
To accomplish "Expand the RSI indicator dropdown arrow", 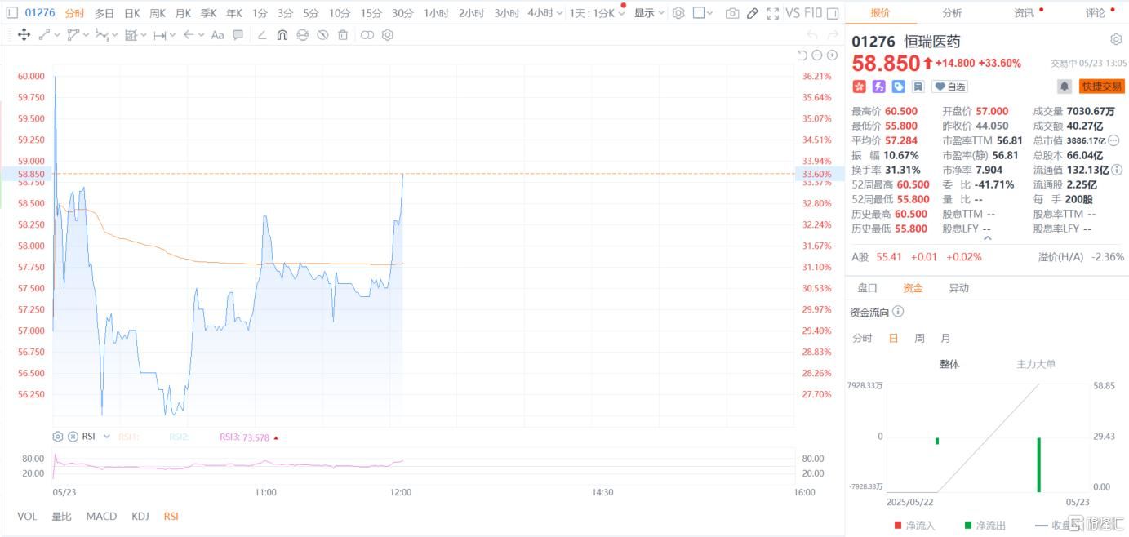I will coord(102,437).
